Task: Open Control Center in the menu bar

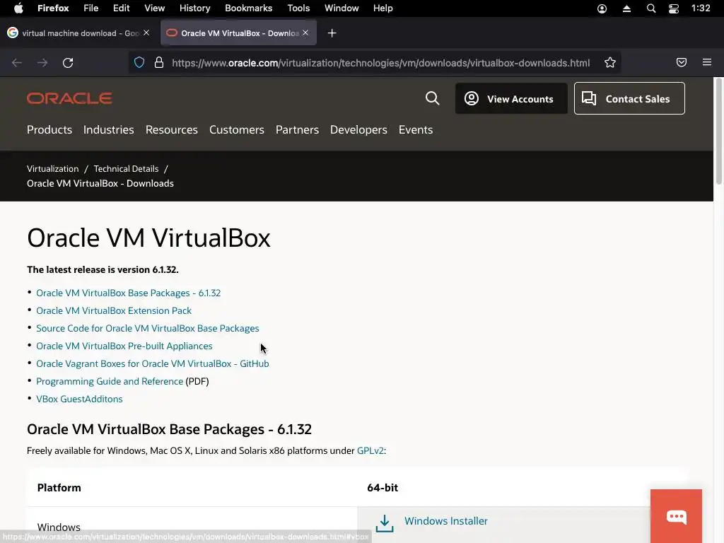Action: (674, 8)
